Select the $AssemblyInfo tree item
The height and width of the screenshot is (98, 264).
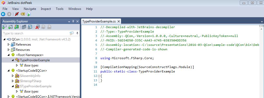click(x=30, y=76)
